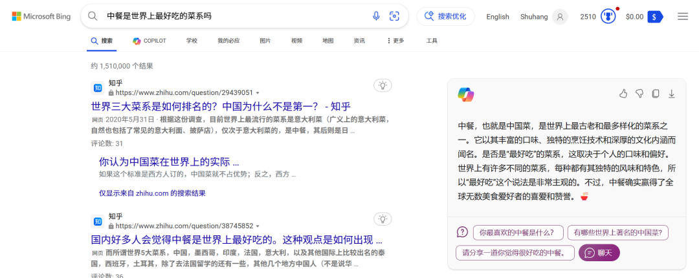Click the Microsoft Rewards trophy icon
This screenshot has width=699, height=278.
(608, 17)
